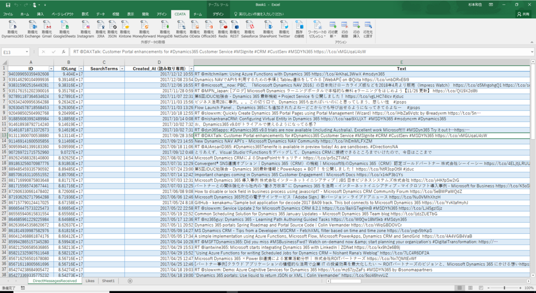The width and height of the screenshot is (536, 293).
Task: Click the revert row (行を元に戻す) icon
Action: [368, 29]
